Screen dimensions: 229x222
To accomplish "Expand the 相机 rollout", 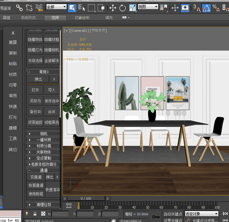I will point(43,134).
